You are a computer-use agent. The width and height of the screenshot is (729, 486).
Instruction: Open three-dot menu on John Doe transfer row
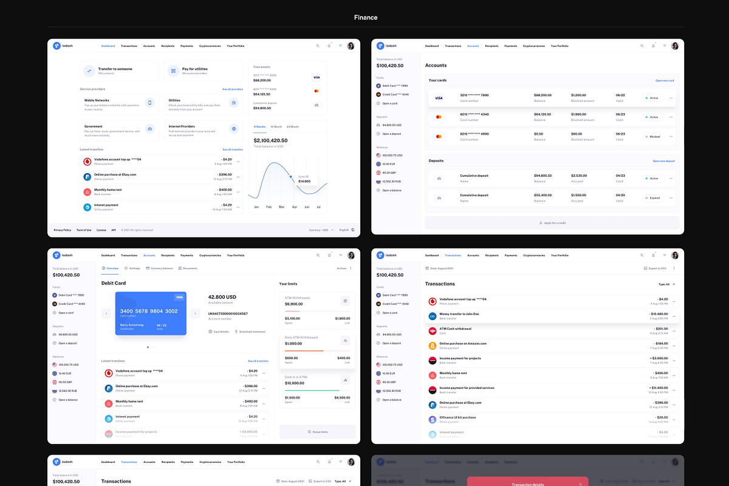(x=674, y=316)
